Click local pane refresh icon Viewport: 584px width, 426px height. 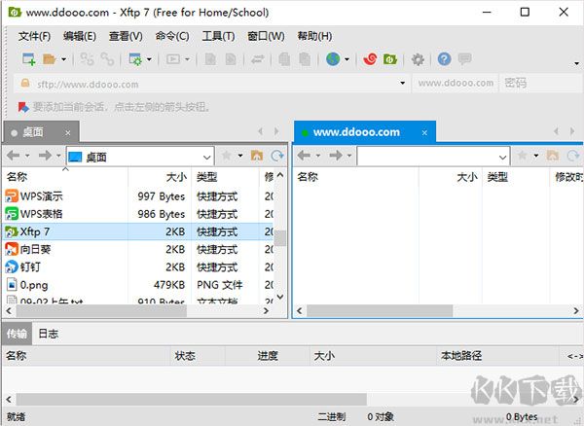coord(277,156)
